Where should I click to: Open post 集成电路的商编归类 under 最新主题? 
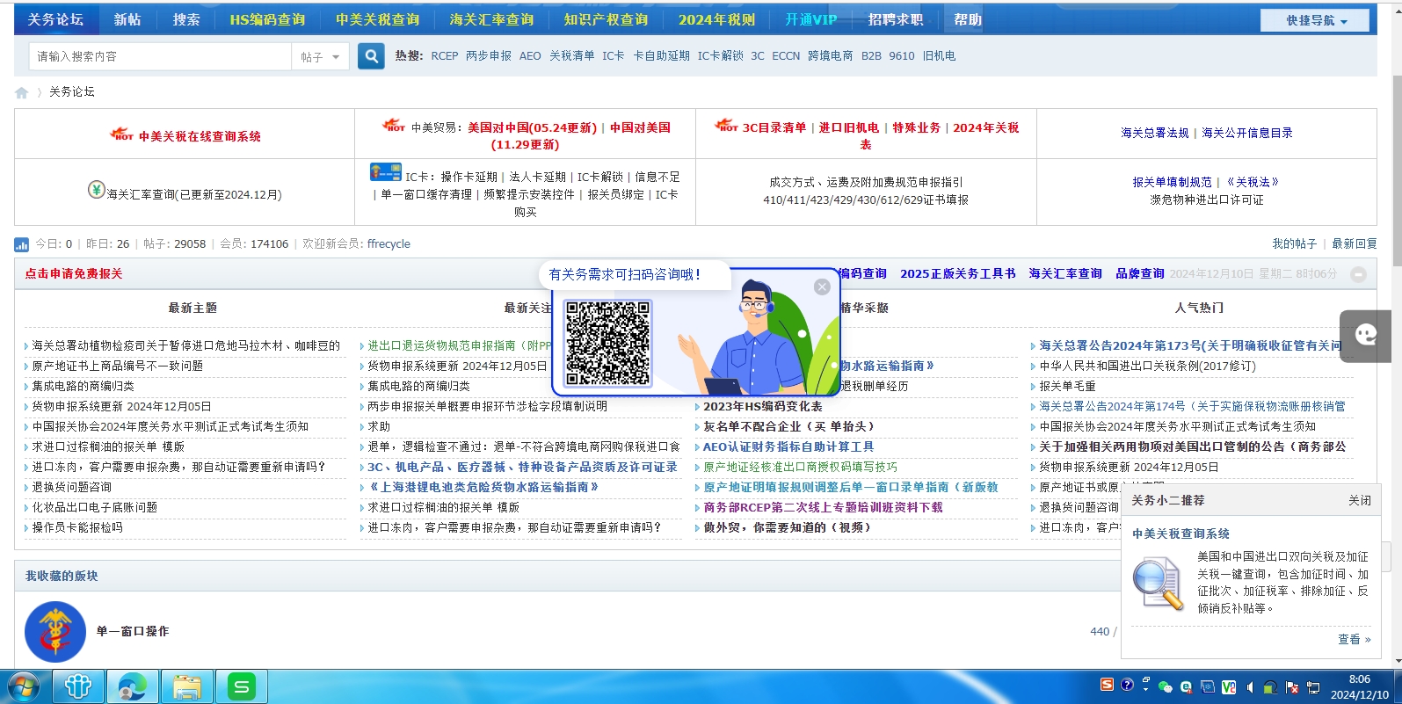[x=84, y=386]
